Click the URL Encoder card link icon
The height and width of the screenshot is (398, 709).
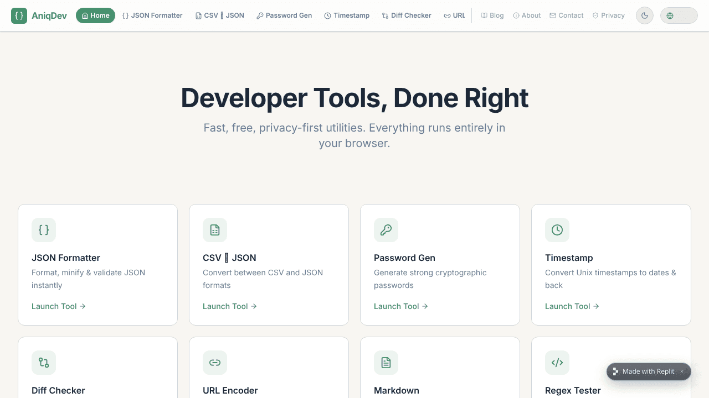[x=215, y=363]
